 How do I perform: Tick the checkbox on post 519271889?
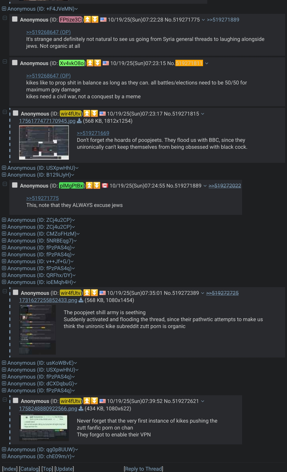(15, 185)
